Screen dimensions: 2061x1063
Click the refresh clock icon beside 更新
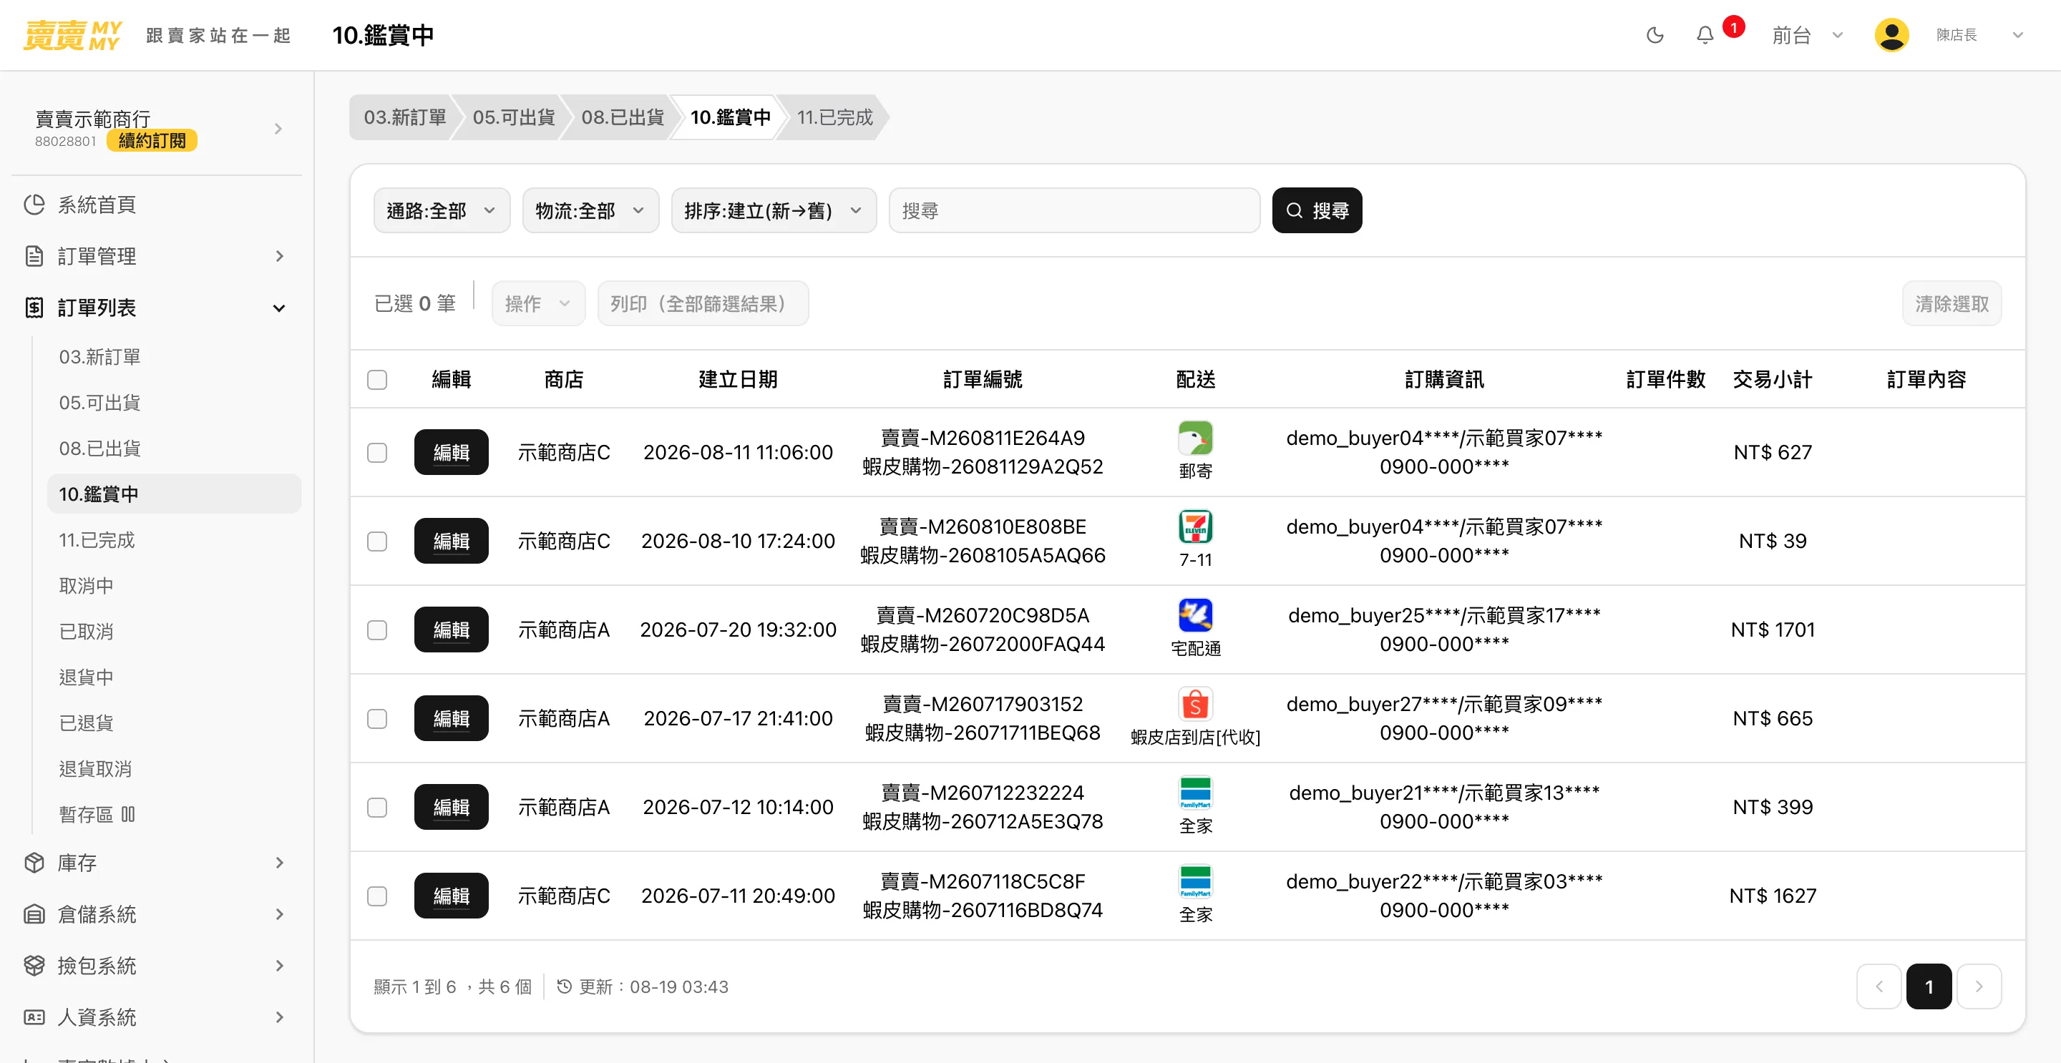pos(564,986)
